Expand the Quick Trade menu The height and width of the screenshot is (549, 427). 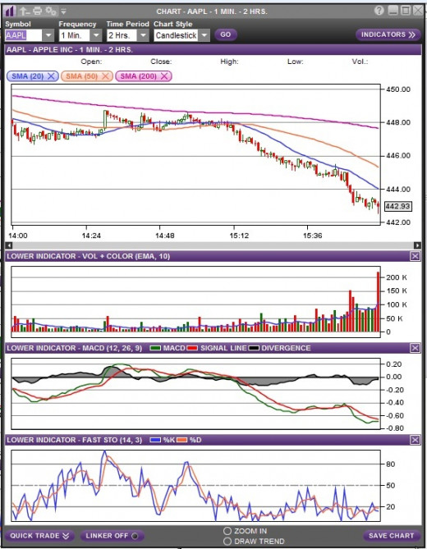coord(39,536)
